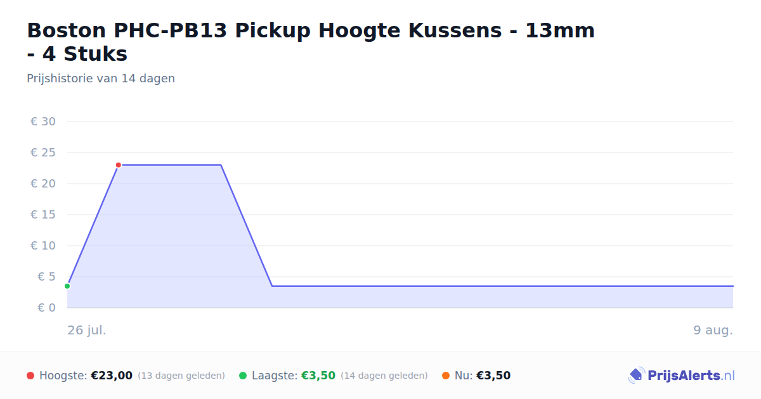Click the € 0 axis label
Screen dimensions: 761x399
coord(47,308)
